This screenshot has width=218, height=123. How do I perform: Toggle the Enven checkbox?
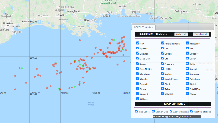(x=188, y=58)
